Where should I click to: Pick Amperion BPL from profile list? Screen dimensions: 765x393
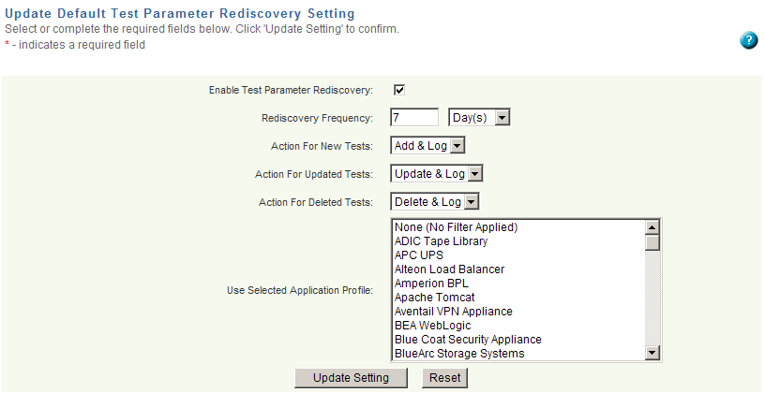[431, 284]
